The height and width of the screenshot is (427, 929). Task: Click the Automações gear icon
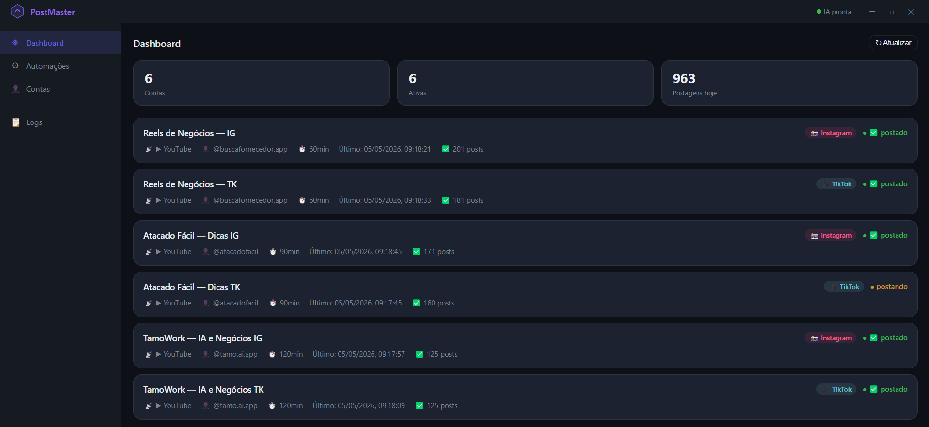[x=15, y=66]
